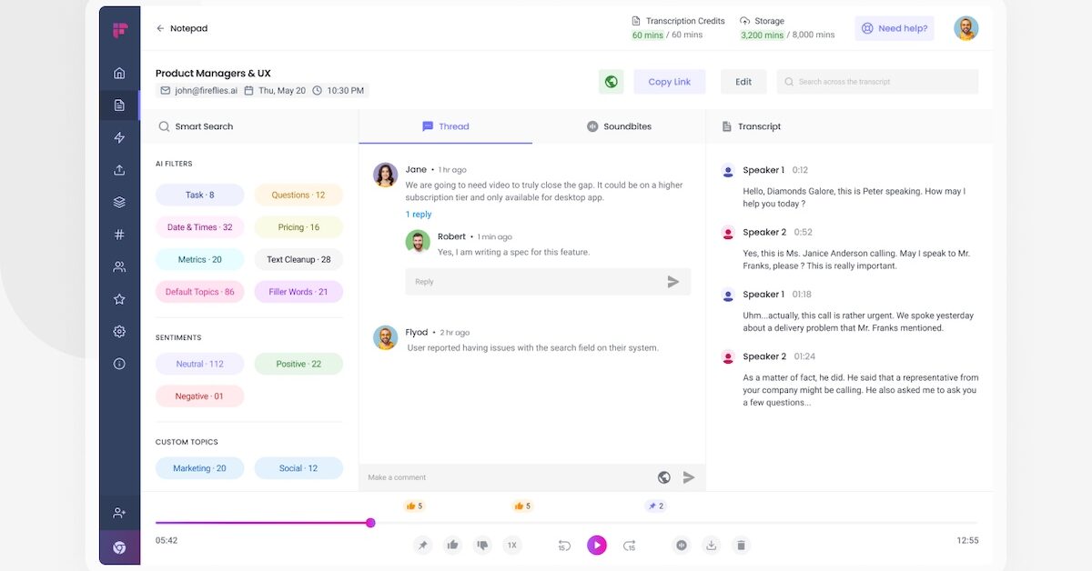Screen dimensions: 1092x571
Task: Open the Team members icon in sidebar
Action: (x=119, y=265)
